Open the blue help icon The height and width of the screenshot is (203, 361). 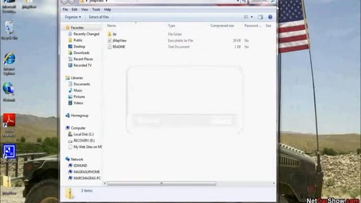270,17
